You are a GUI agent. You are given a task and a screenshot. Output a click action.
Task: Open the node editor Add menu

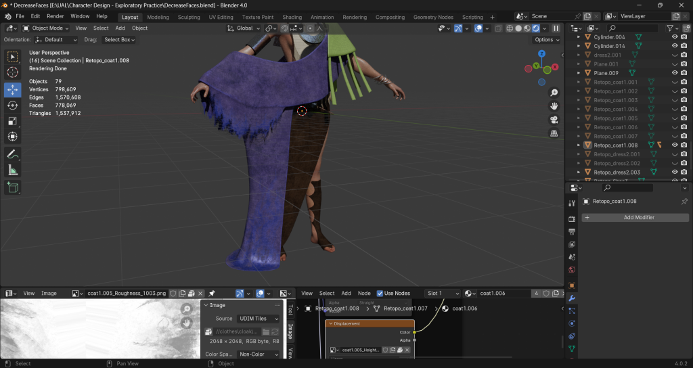[x=346, y=294]
